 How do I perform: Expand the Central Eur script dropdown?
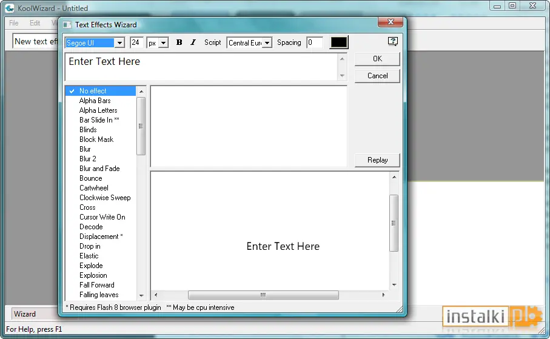coord(267,43)
